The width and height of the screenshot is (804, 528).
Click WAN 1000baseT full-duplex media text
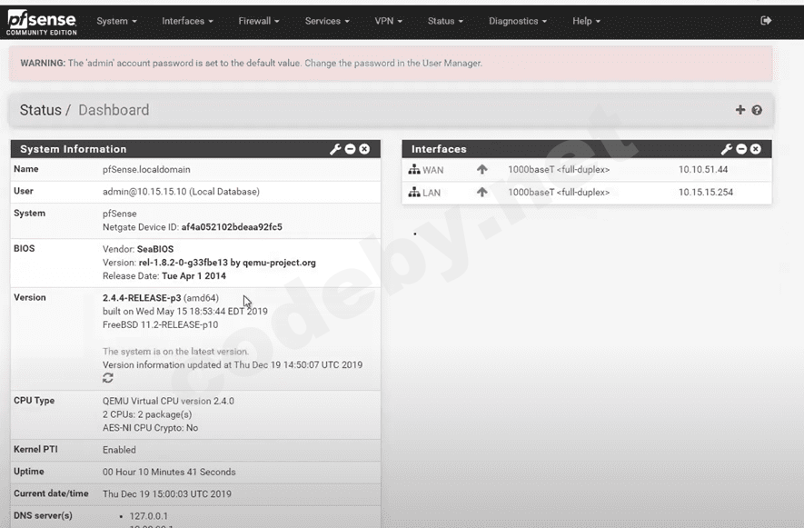click(x=559, y=169)
